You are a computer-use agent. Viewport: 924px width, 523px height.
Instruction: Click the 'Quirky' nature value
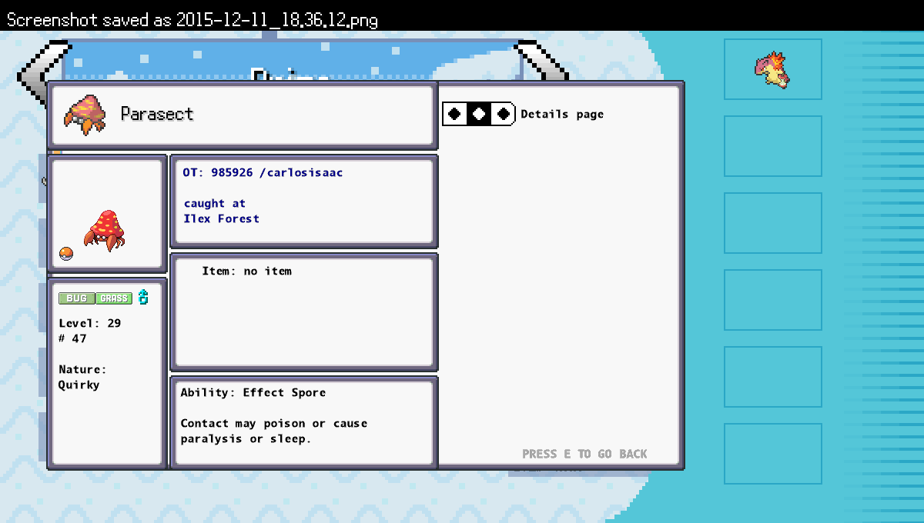(79, 385)
